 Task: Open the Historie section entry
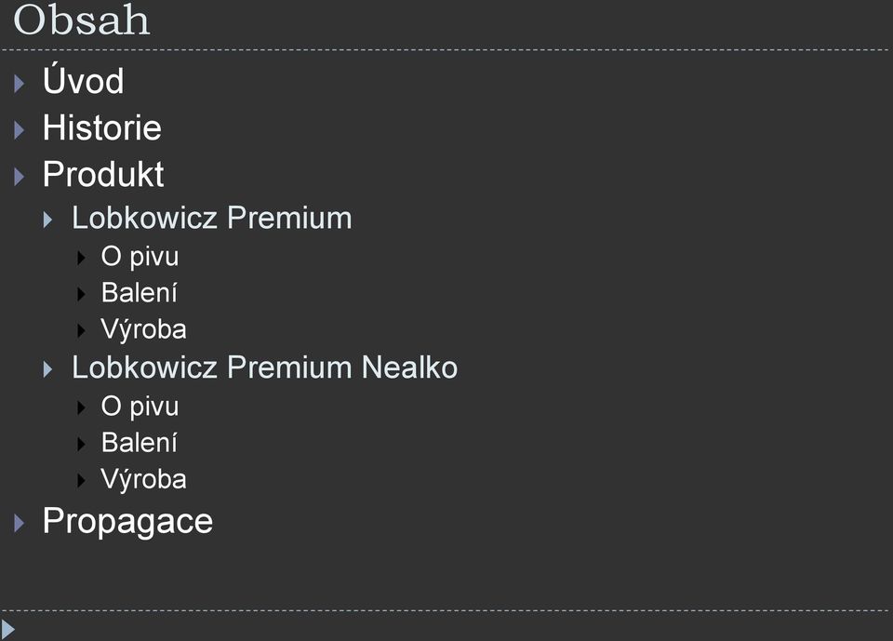(102, 127)
